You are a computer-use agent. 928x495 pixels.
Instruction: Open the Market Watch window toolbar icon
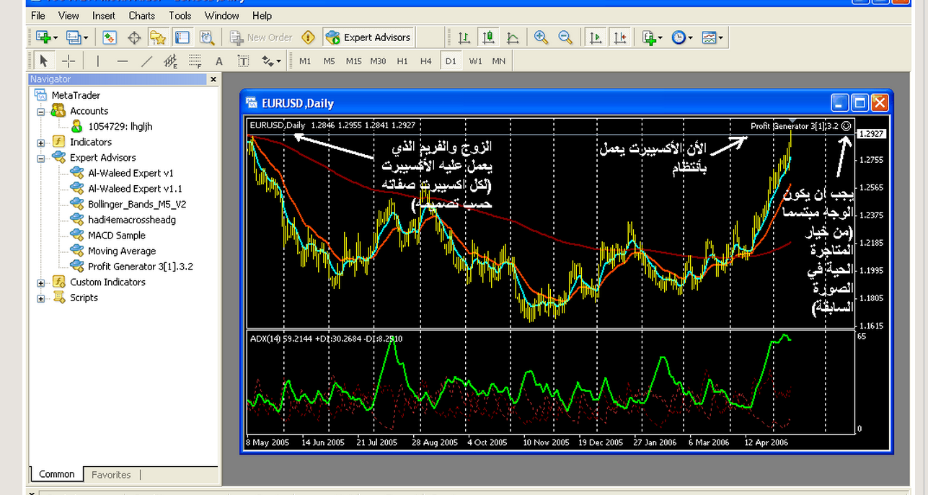point(110,37)
